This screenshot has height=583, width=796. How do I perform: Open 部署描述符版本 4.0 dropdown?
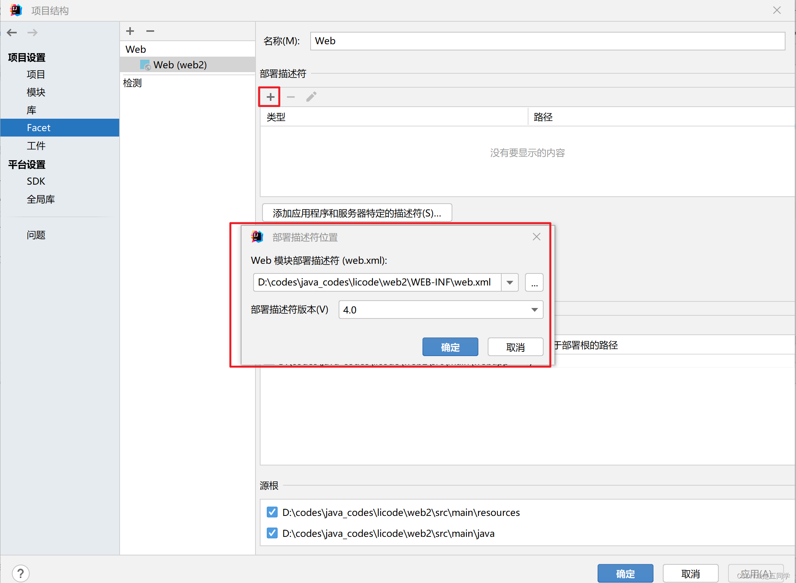point(441,310)
